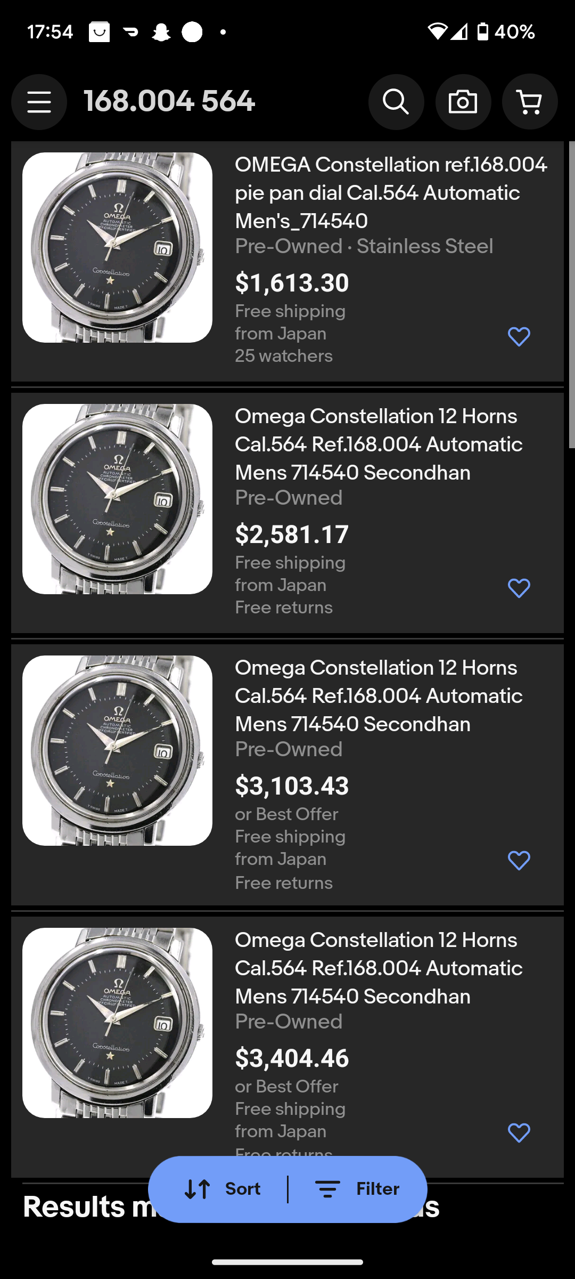This screenshot has height=1279, width=575.
Task: View thumbnail of the $3,404.46 watch
Action: pos(117,1023)
